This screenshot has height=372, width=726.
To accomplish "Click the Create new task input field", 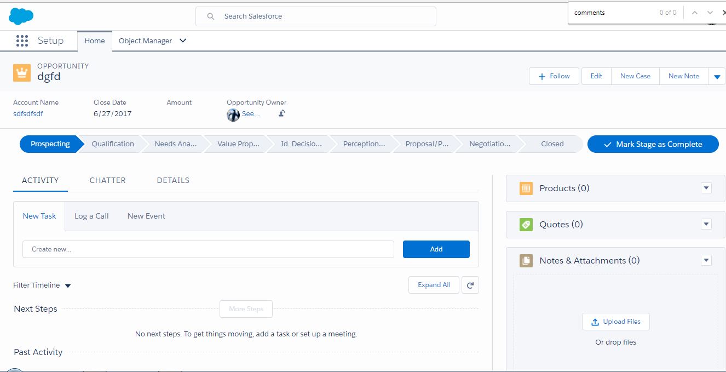I will (x=208, y=249).
